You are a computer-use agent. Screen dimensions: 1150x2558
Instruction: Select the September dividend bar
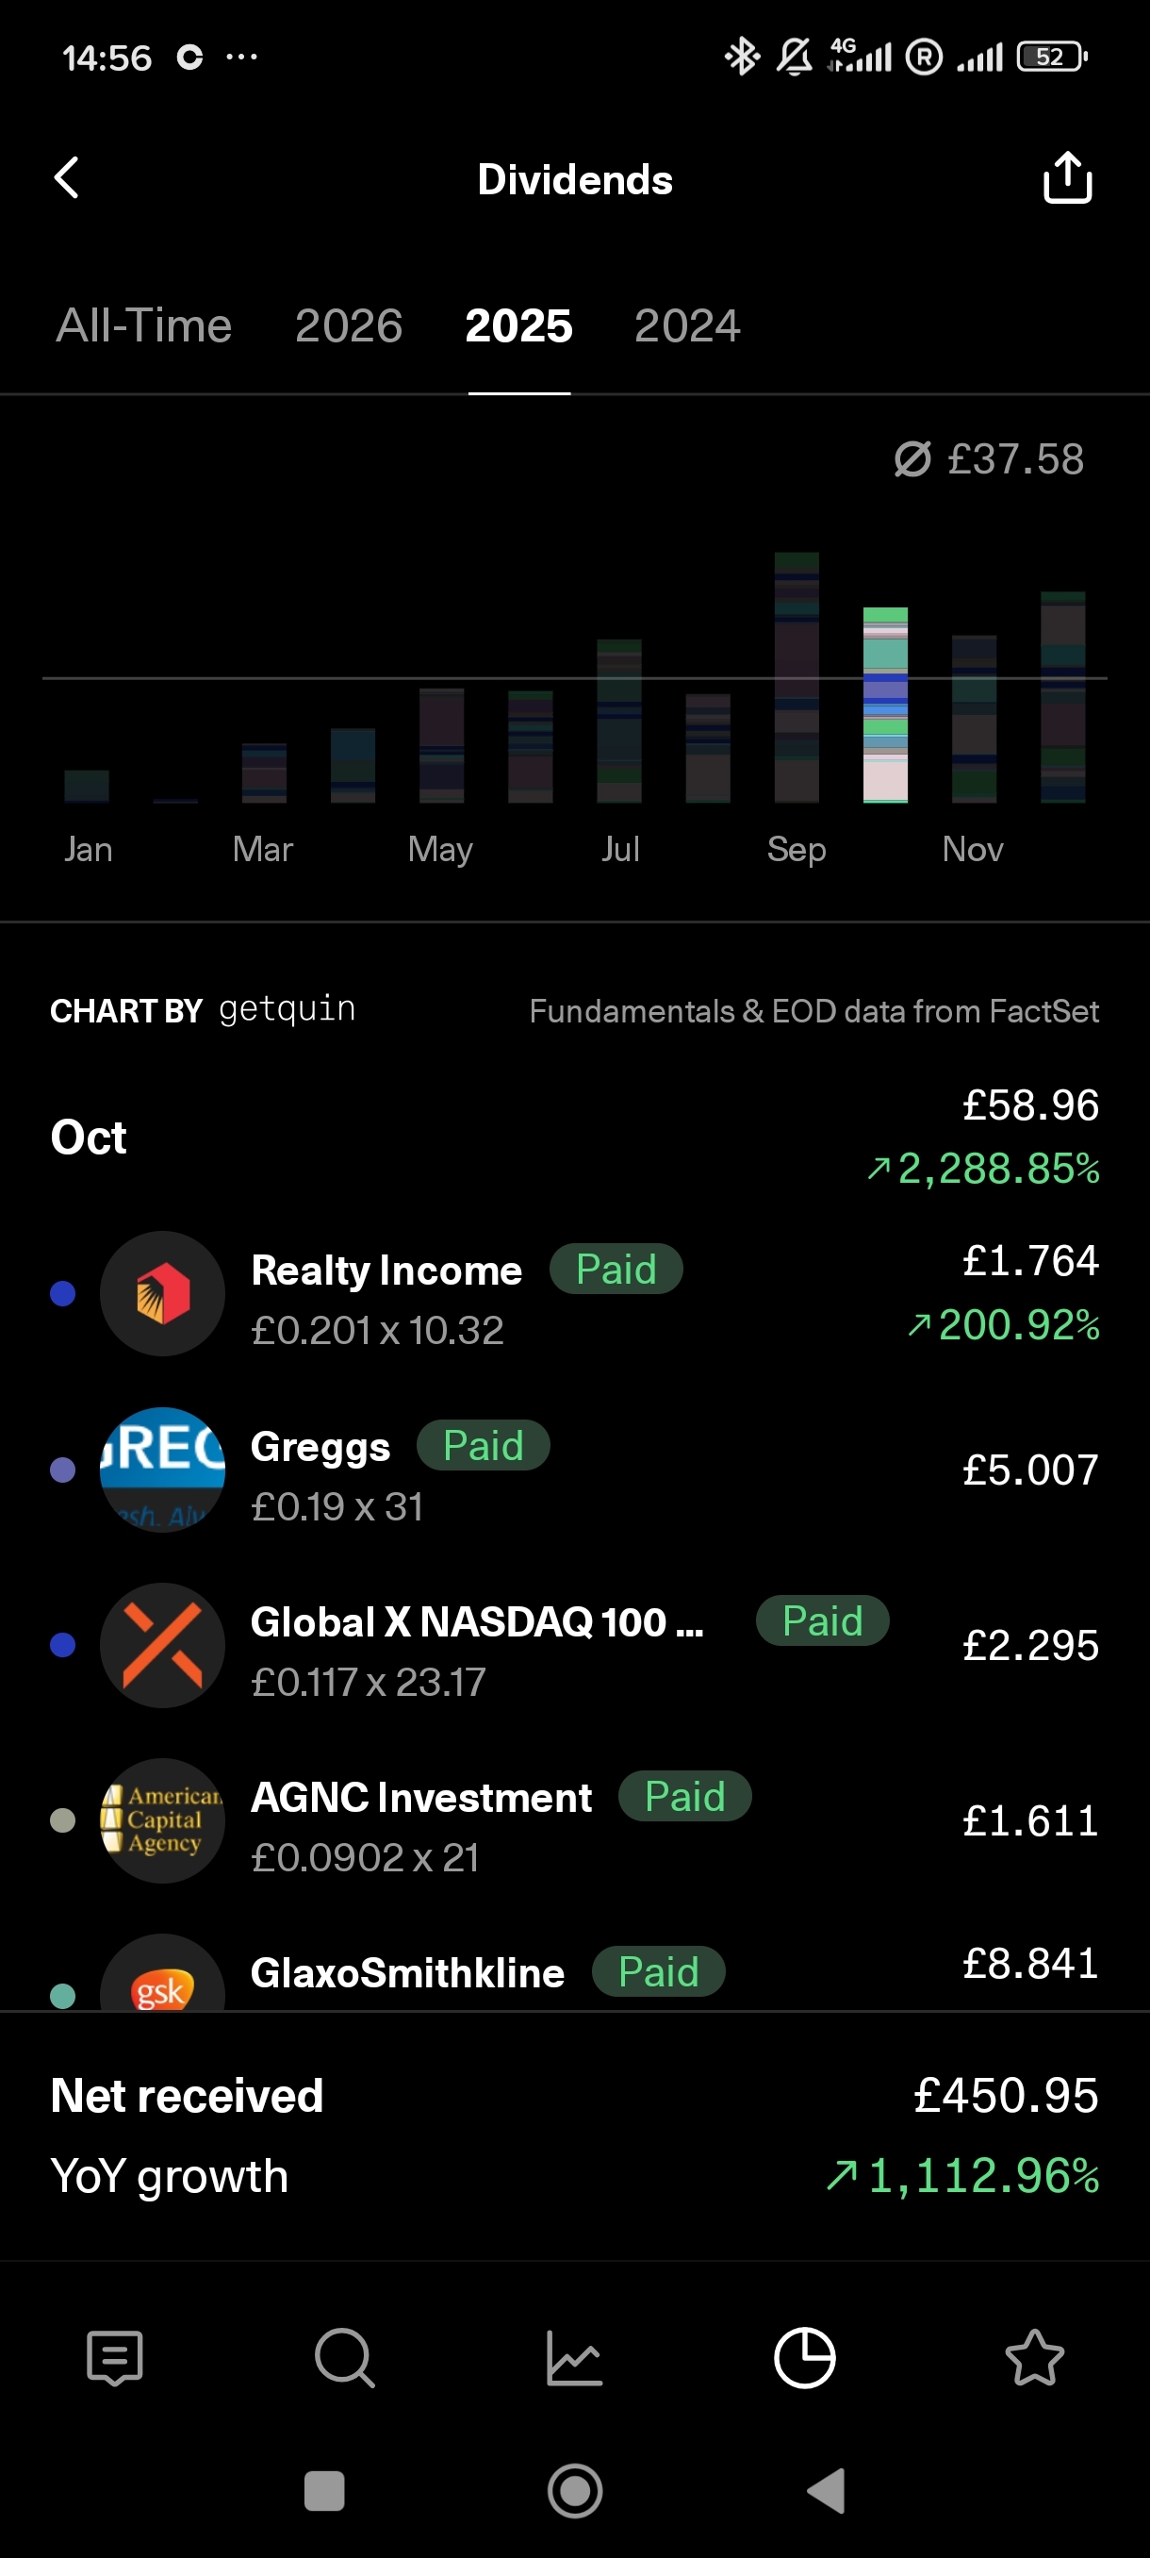click(797, 677)
